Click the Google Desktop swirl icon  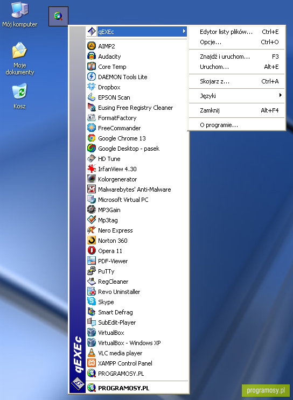(92, 148)
